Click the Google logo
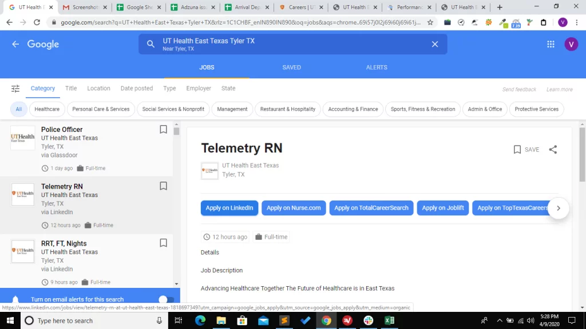This screenshot has height=329, width=586. 43,44
